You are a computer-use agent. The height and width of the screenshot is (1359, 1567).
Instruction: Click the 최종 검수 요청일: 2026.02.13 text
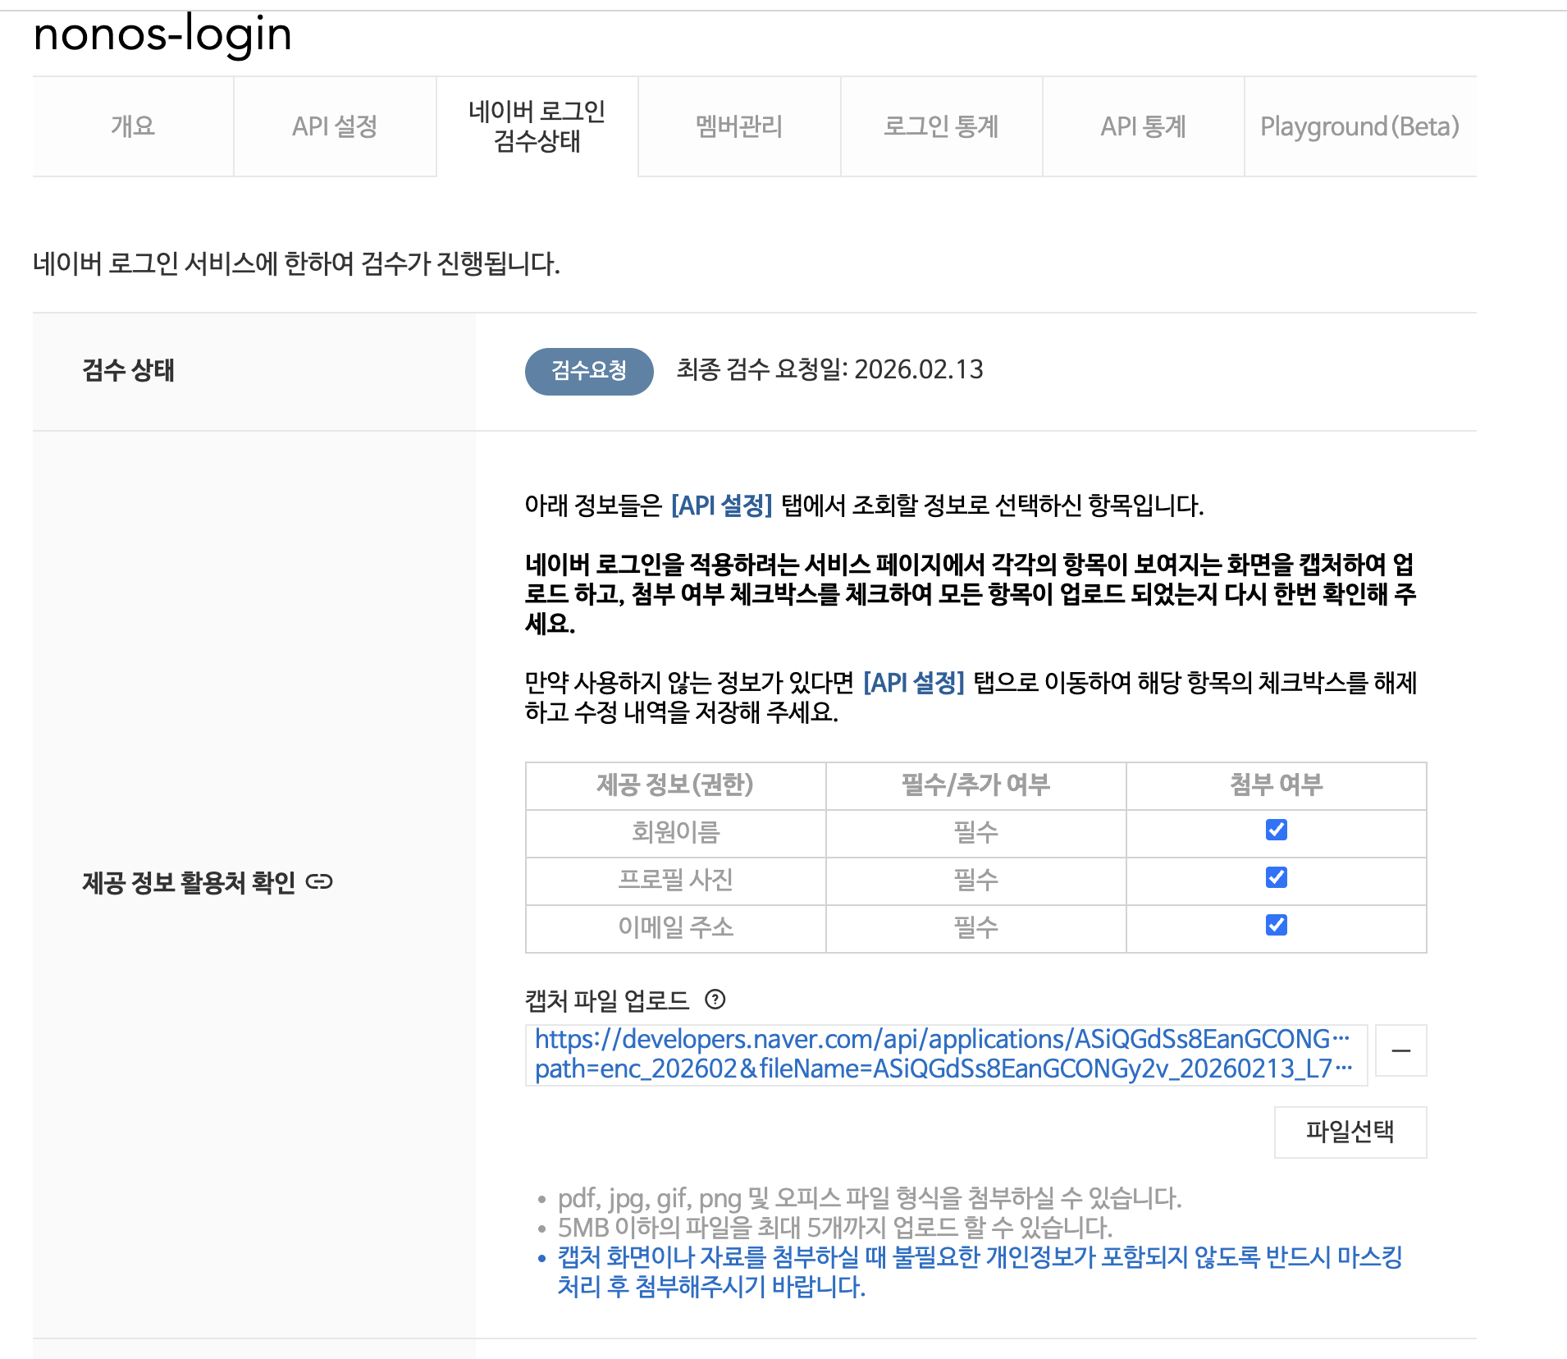pos(829,370)
